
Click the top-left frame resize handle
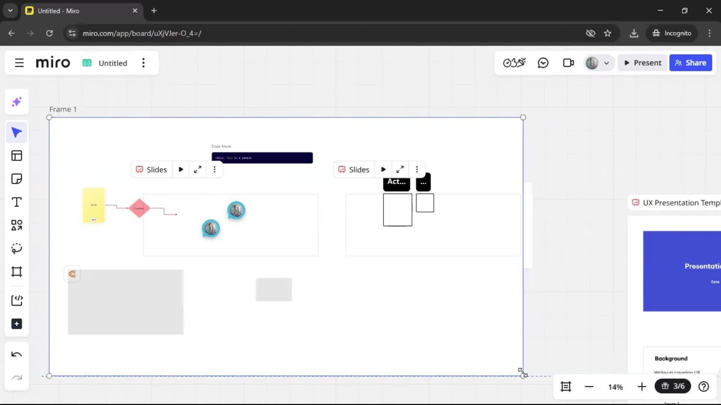coord(49,117)
